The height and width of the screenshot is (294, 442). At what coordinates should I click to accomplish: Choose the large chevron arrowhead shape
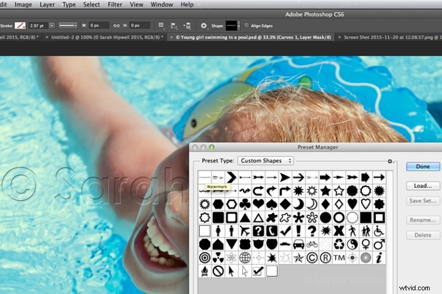(x=231, y=177)
